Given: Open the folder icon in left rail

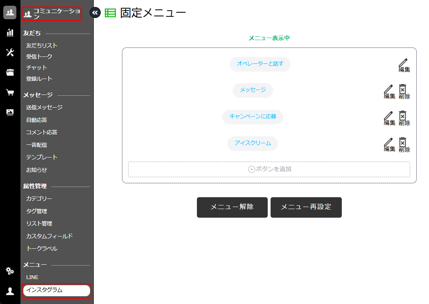Looking at the screenshot, I should 10,72.
